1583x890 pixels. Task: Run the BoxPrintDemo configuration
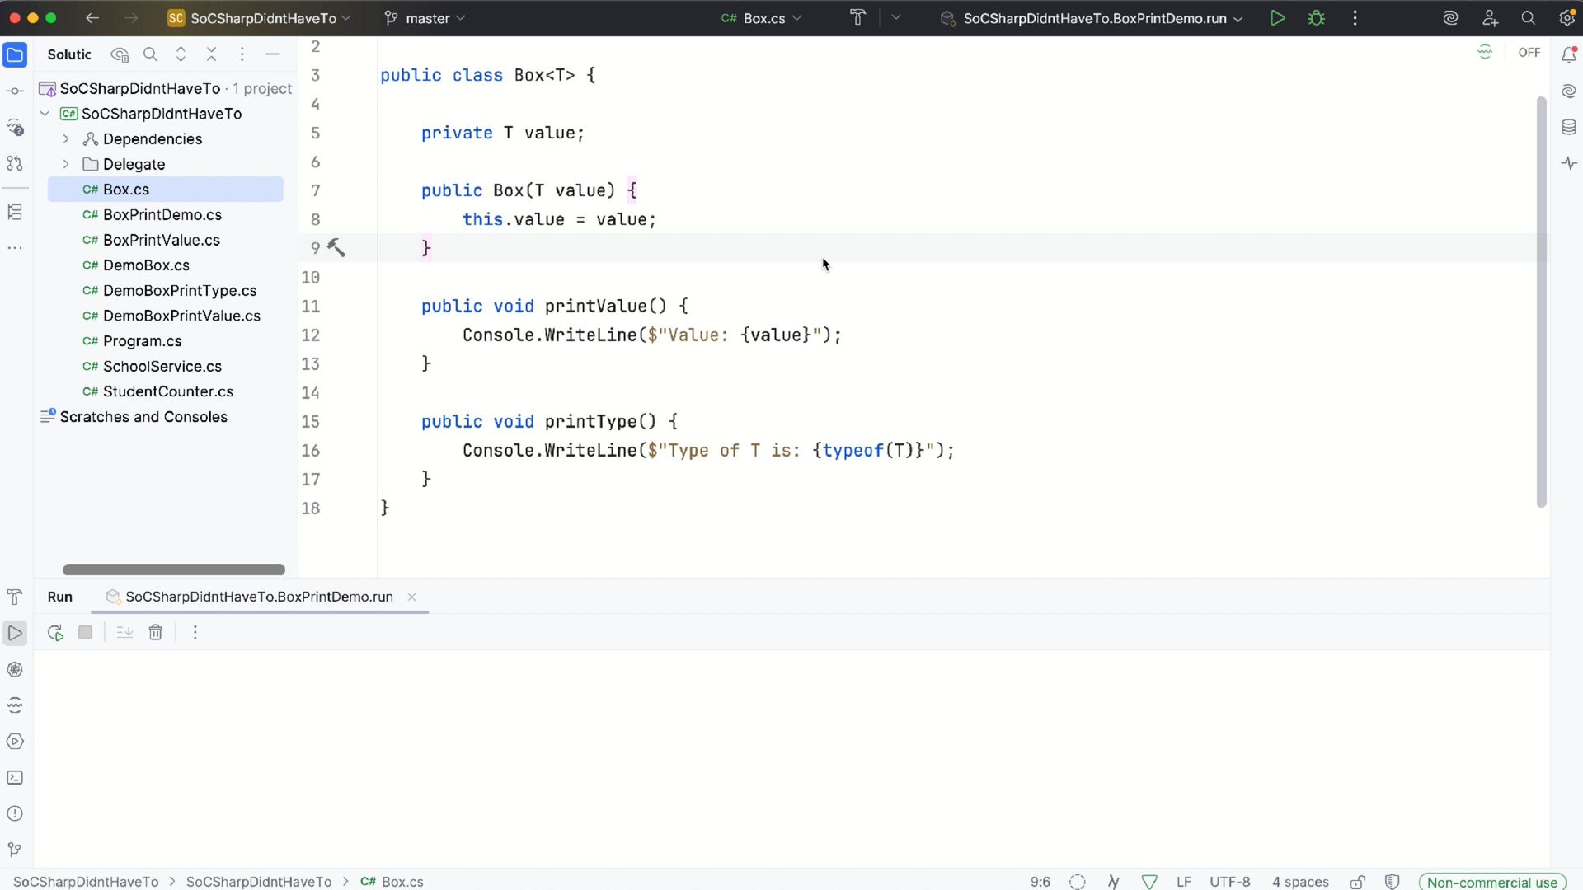1277,18
